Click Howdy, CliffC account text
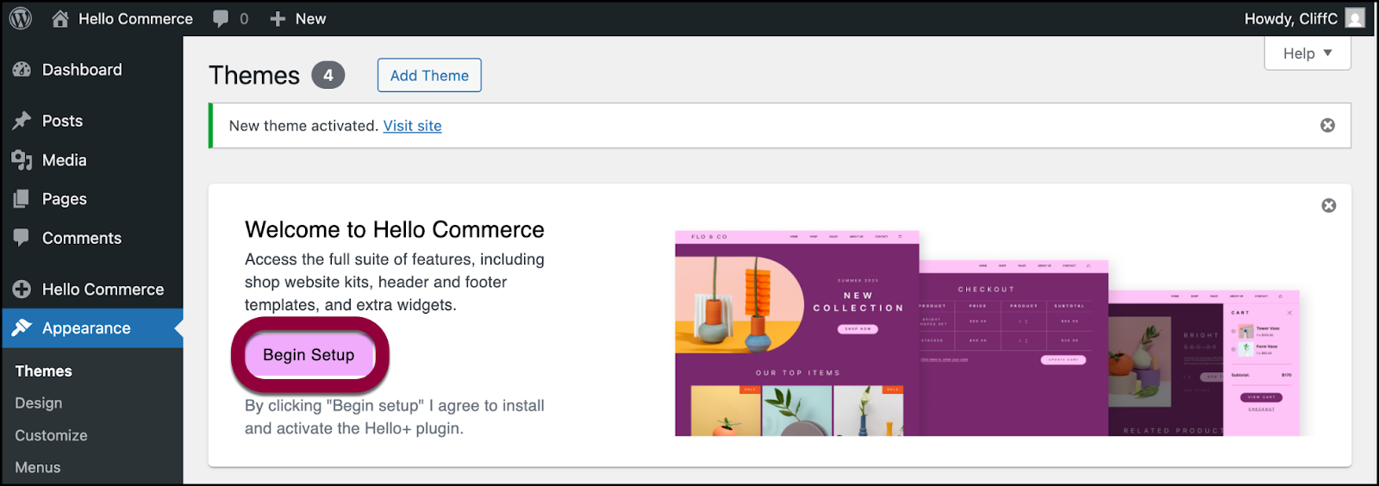Viewport: 1379px width, 486px height. [x=1290, y=19]
